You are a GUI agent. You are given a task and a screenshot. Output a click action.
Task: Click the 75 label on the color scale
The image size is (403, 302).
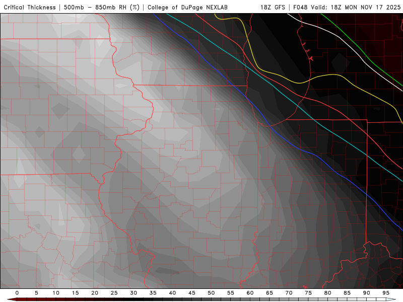pos(308,293)
